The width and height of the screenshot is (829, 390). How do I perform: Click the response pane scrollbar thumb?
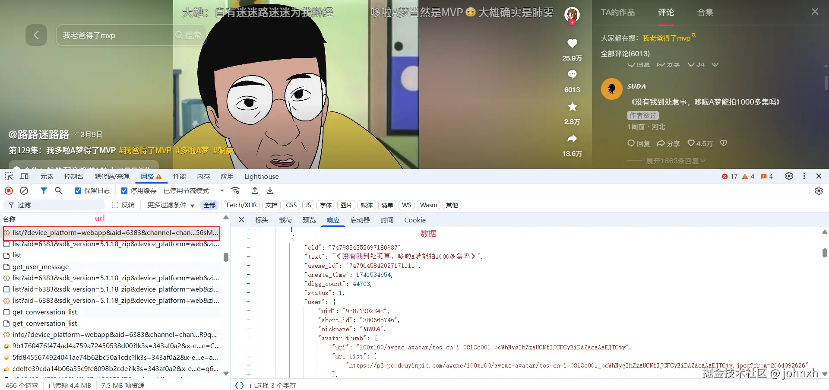pyautogui.click(x=825, y=253)
